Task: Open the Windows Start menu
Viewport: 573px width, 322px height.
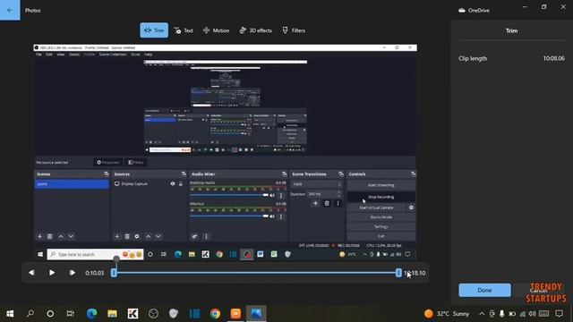Action: [10, 314]
